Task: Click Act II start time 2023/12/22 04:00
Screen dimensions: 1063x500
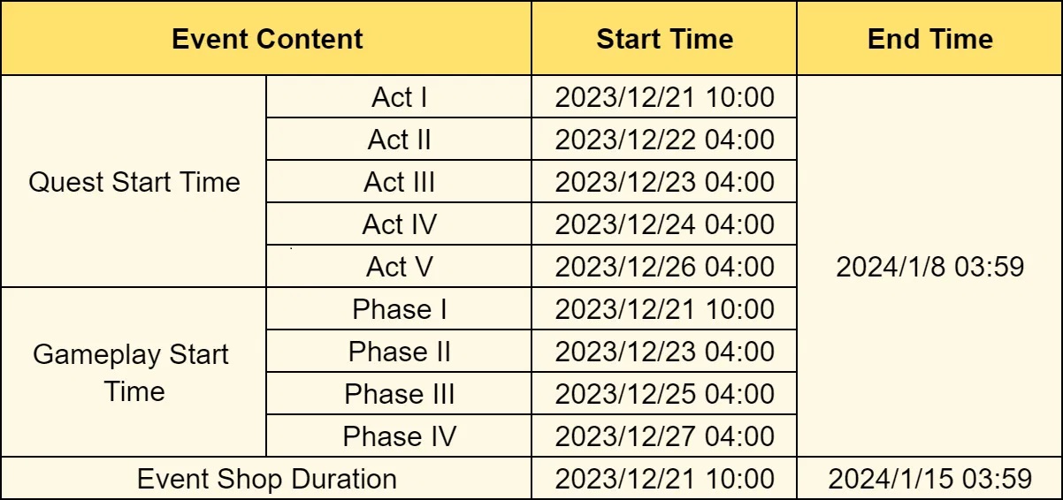Action: 664,140
